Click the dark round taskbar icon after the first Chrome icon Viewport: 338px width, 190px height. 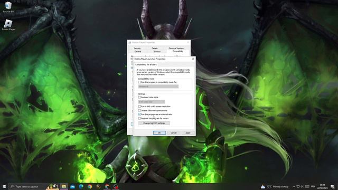pyautogui.click(x=98, y=186)
